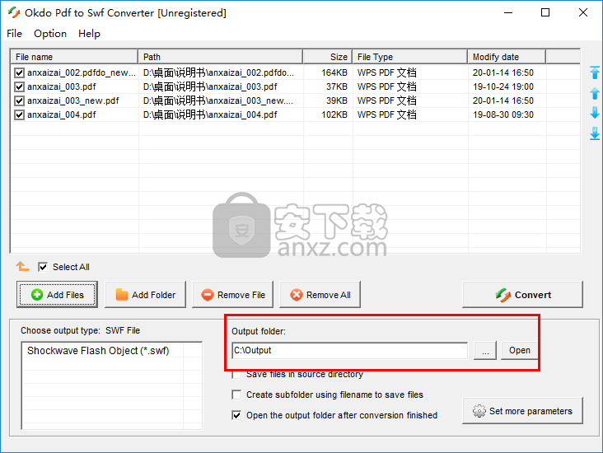Click the Okdo app icon in title bar
This screenshot has width=603, height=453.
(14, 12)
